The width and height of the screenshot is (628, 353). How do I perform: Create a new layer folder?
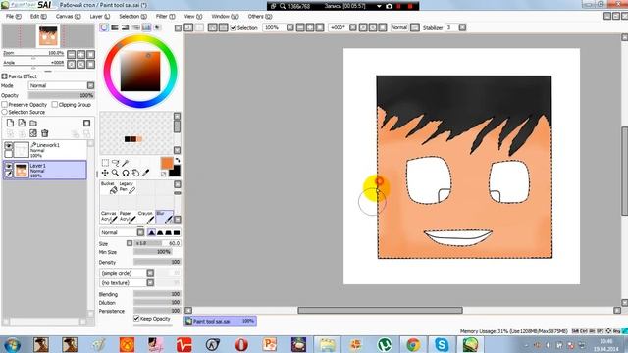coord(33,123)
